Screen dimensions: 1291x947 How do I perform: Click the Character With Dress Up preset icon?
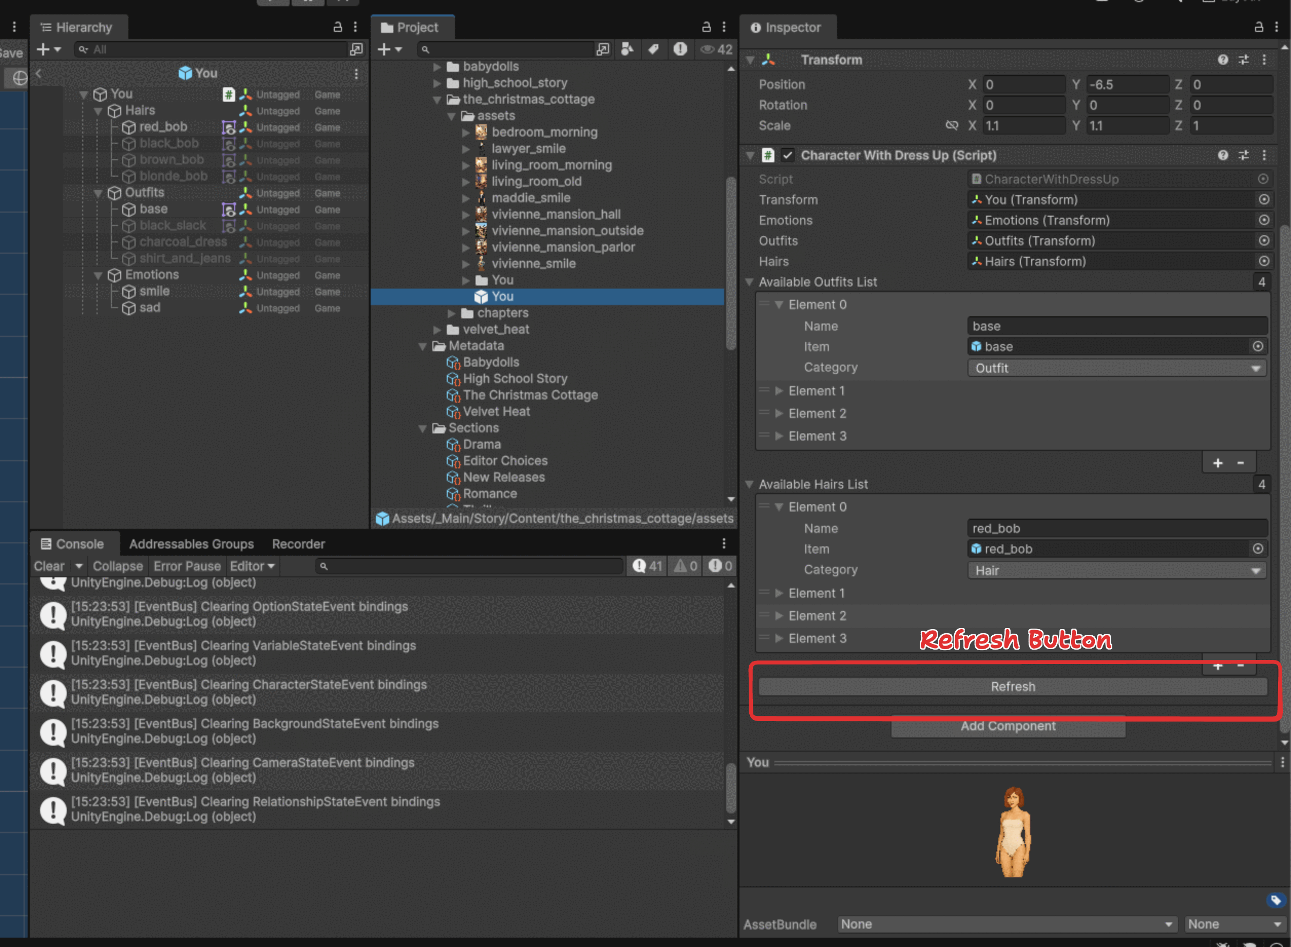coord(1243,155)
